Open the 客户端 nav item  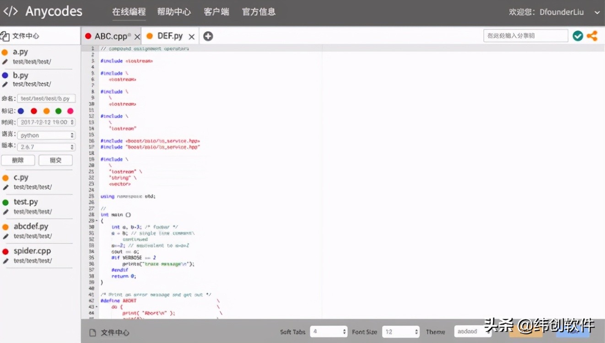(216, 12)
